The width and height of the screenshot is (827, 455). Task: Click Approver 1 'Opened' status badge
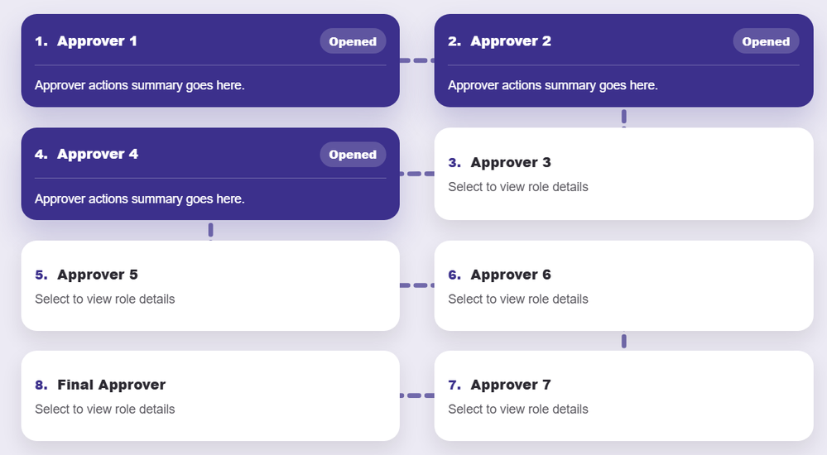(x=353, y=41)
